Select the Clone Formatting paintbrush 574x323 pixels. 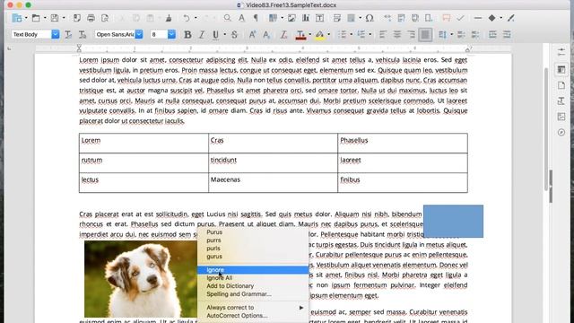click(169, 18)
